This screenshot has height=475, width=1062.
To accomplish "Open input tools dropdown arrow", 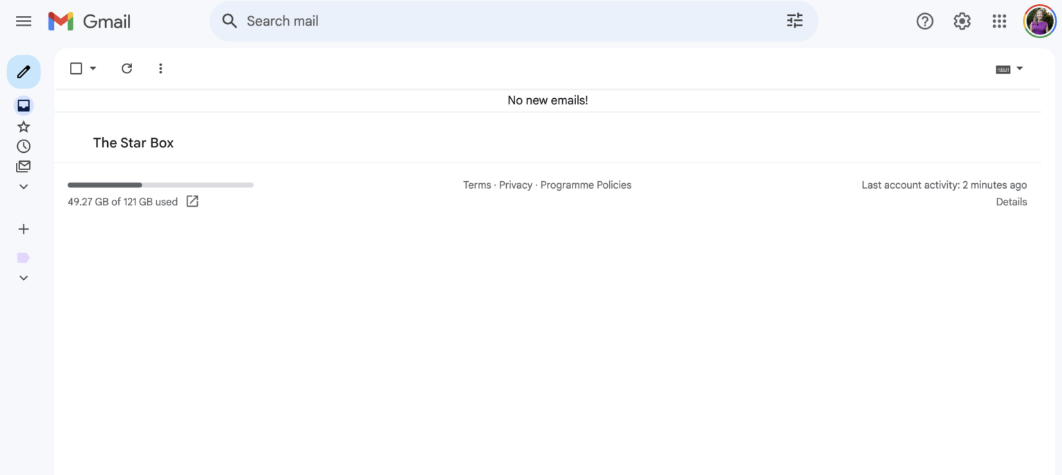I will coord(1020,68).
